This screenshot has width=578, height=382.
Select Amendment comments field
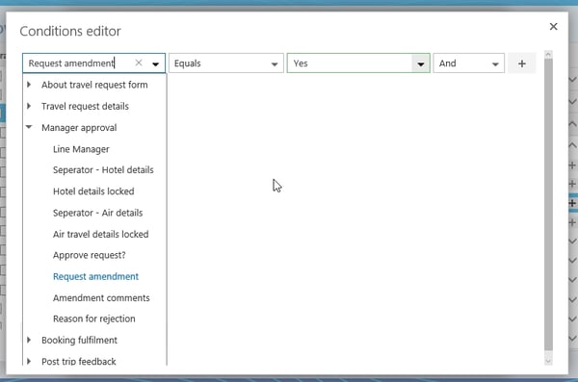(101, 298)
